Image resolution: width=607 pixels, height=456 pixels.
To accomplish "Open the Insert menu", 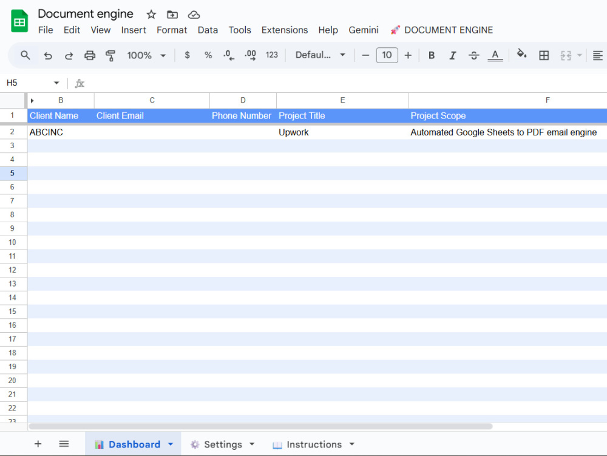I will tap(134, 30).
